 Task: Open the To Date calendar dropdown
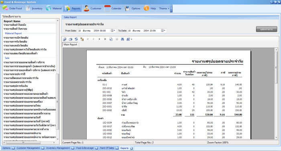163,31
